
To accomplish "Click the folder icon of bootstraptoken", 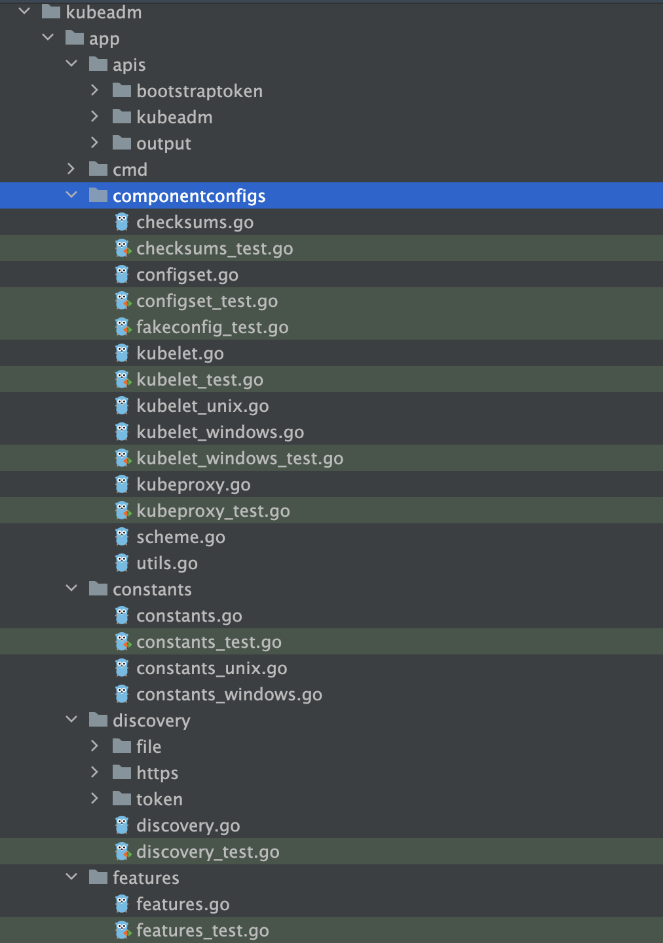I will tap(122, 90).
